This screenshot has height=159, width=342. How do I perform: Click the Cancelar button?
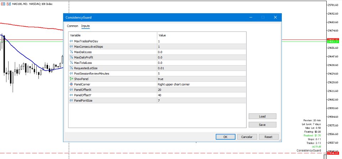[x=247, y=137]
